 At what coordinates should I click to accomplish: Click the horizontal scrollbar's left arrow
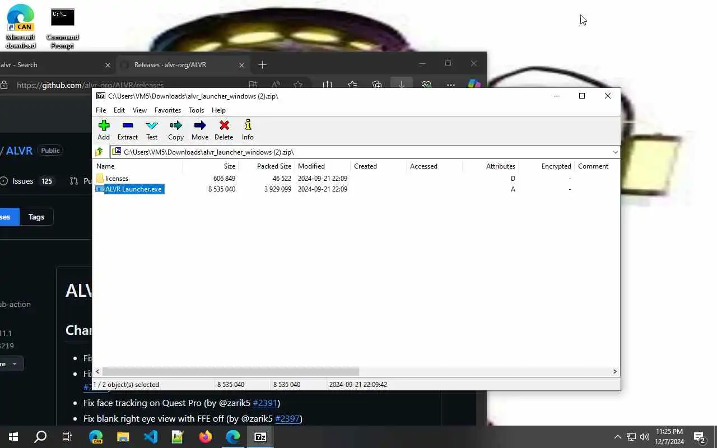(98, 371)
